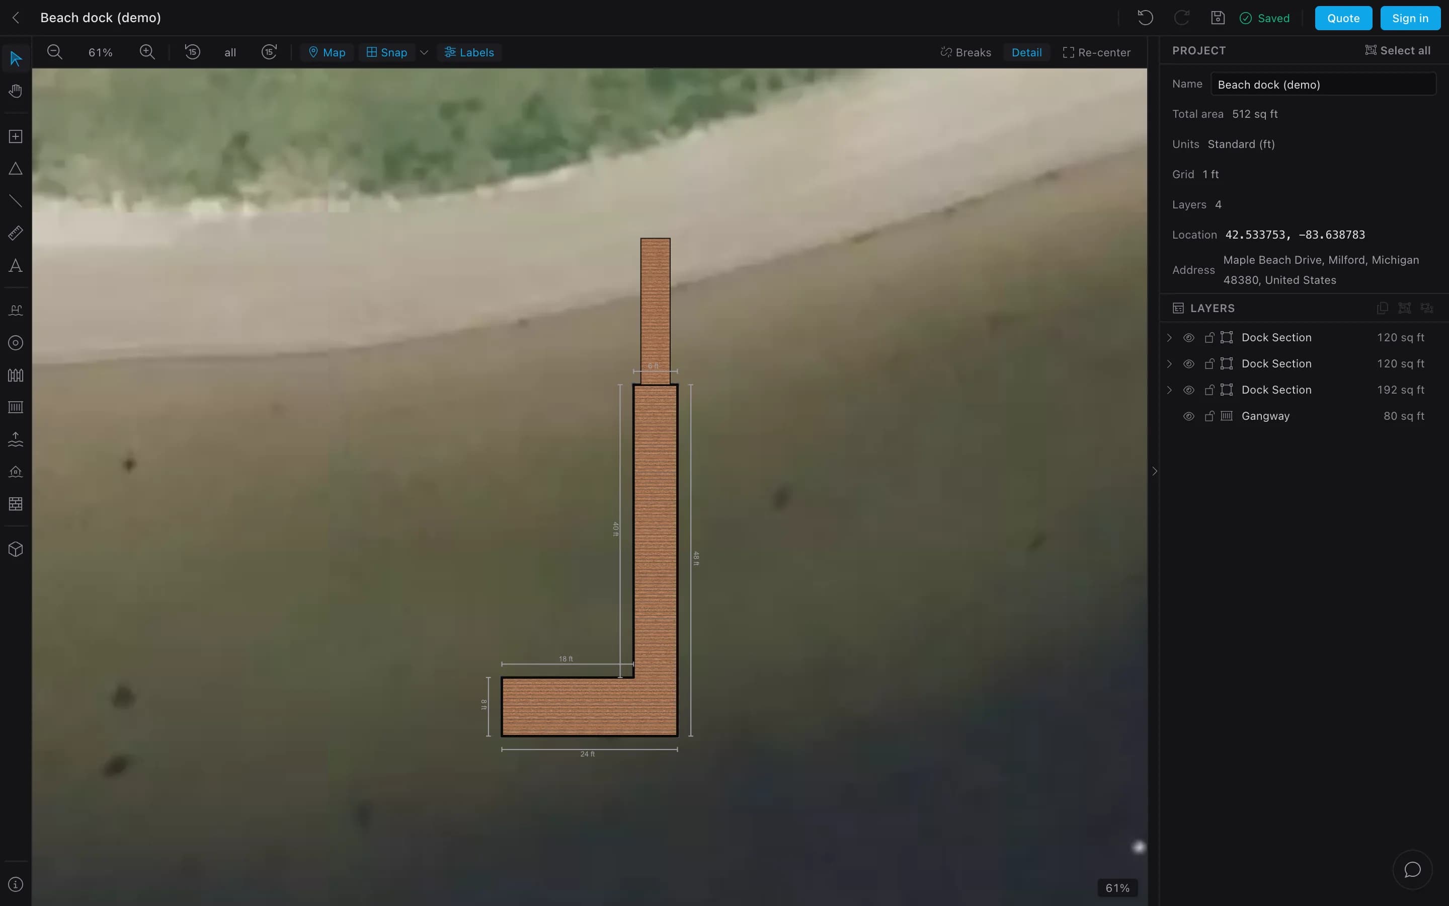Screen dimensions: 1449x906
Task: Re-center the canvas view
Action: point(1096,52)
